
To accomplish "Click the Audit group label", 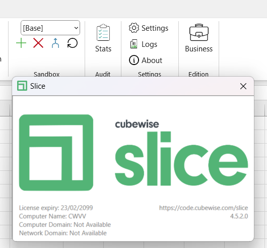I will (103, 74).
